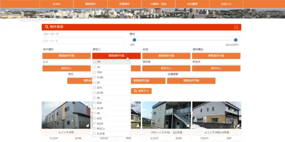Open the メゾン下タ町 property photo
This screenshot has height=142, width=285.
[x=66, y=115]
